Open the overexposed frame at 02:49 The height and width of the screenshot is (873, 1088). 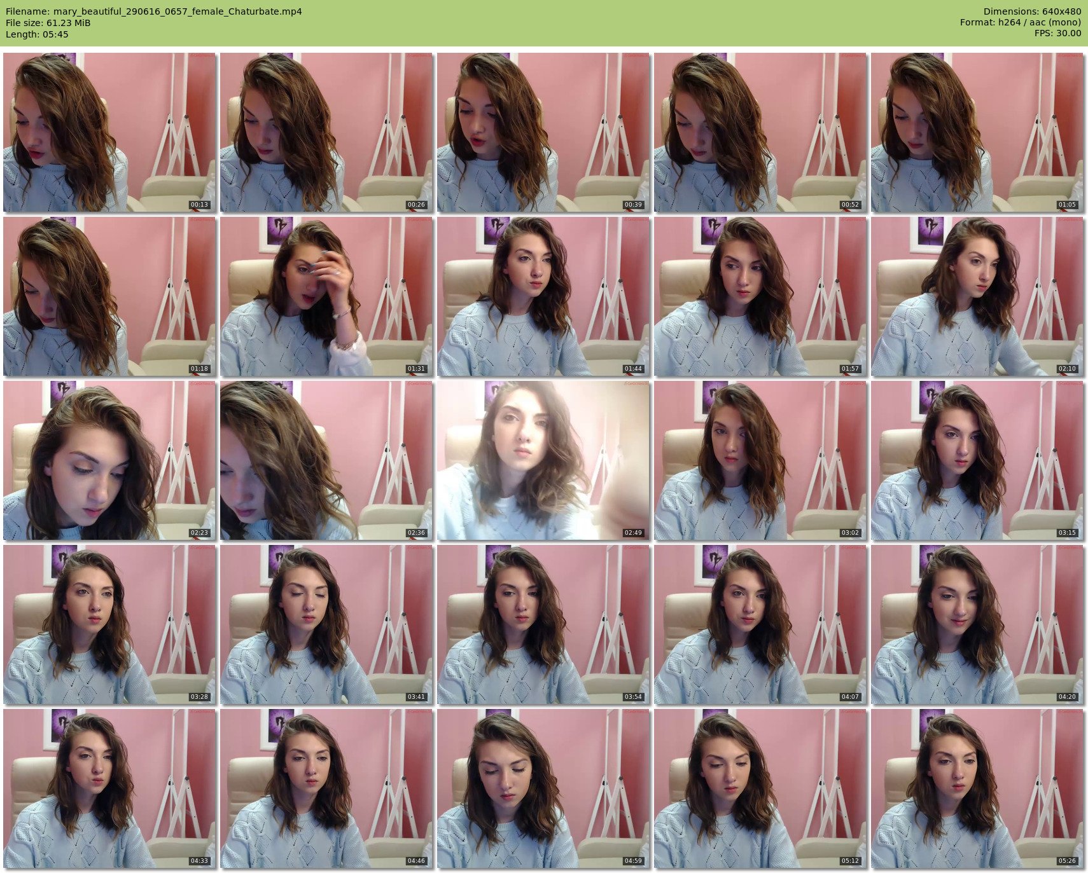543,460
